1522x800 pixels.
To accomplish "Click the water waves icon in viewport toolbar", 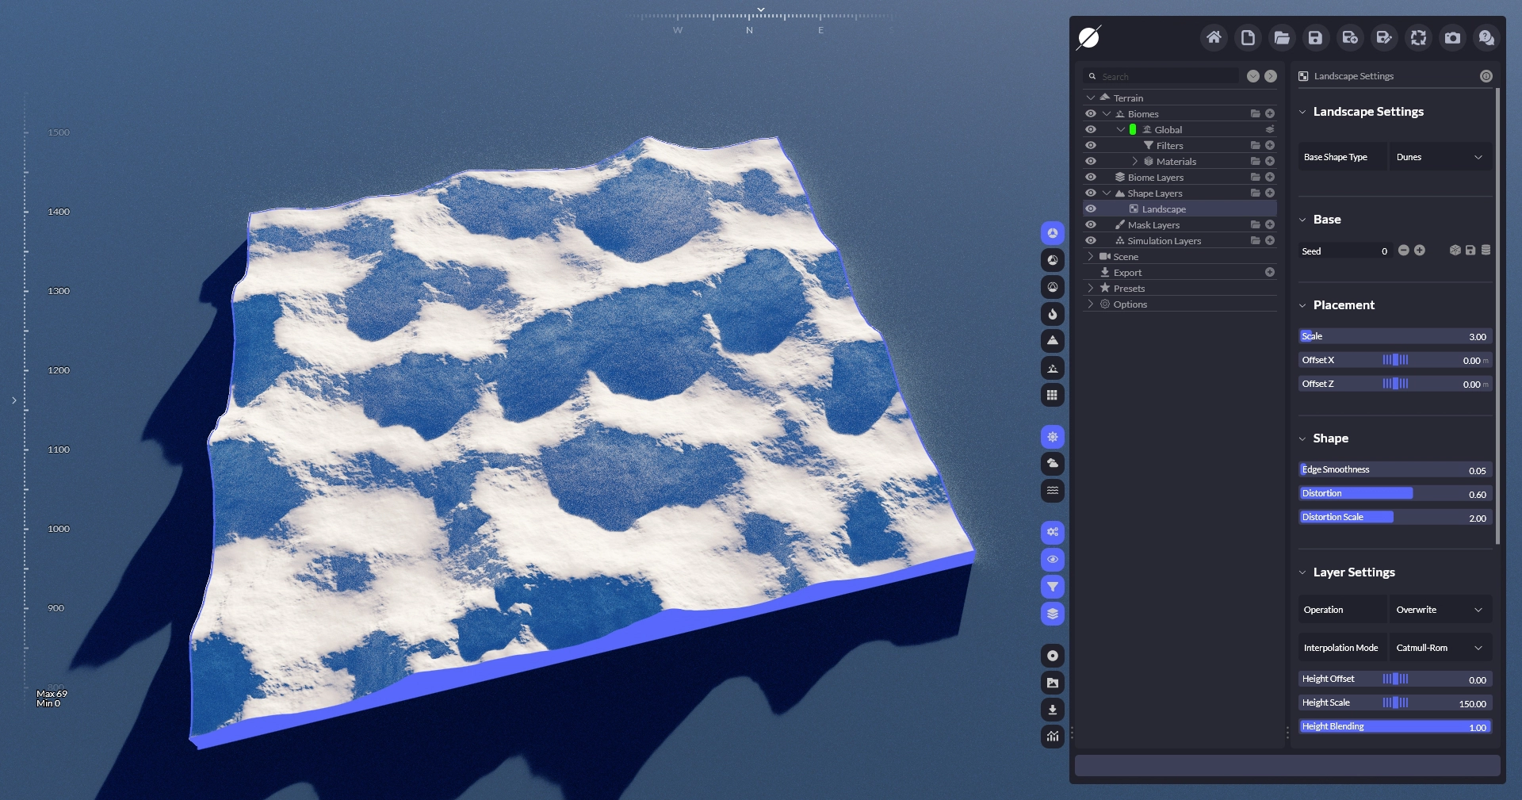I will coord(1052,491).
